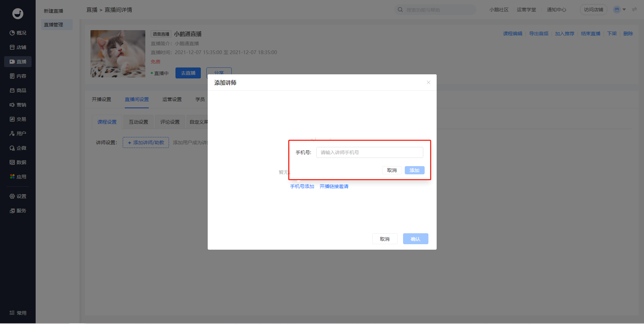
Task: Click the 结束直播 link
Action: (x=591, y=34)
